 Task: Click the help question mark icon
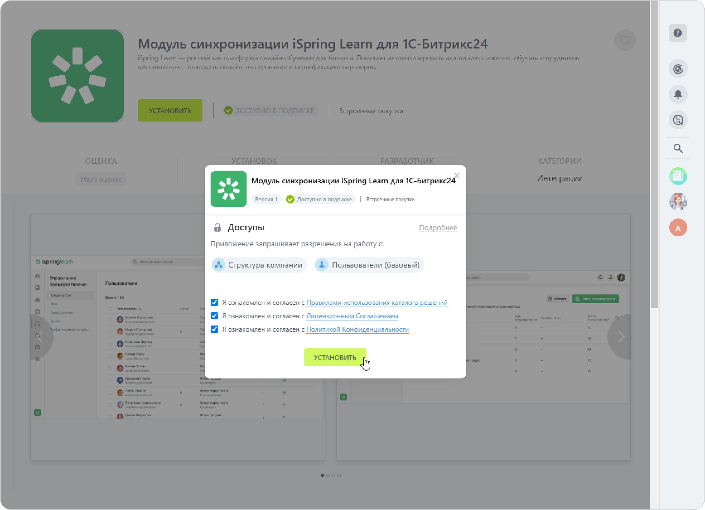click(x=678, y=33)
